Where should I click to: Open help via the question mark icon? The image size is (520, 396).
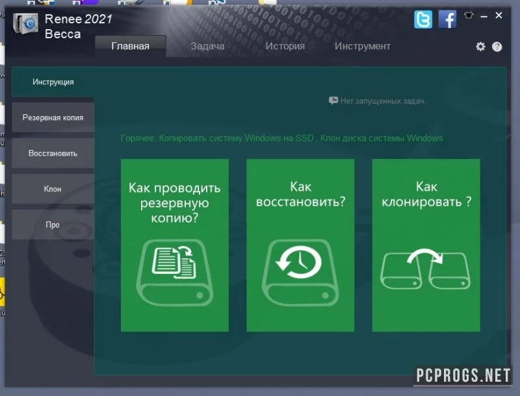coord(497,47)
